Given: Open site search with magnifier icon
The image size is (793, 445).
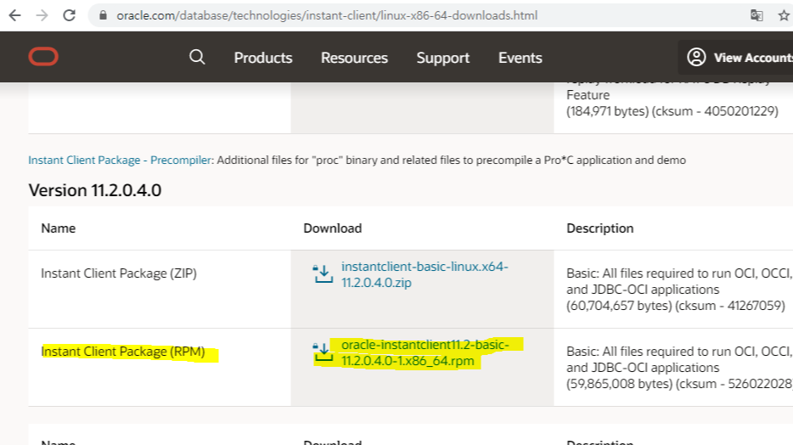Looking at the screenshot, I should [197, 57].
